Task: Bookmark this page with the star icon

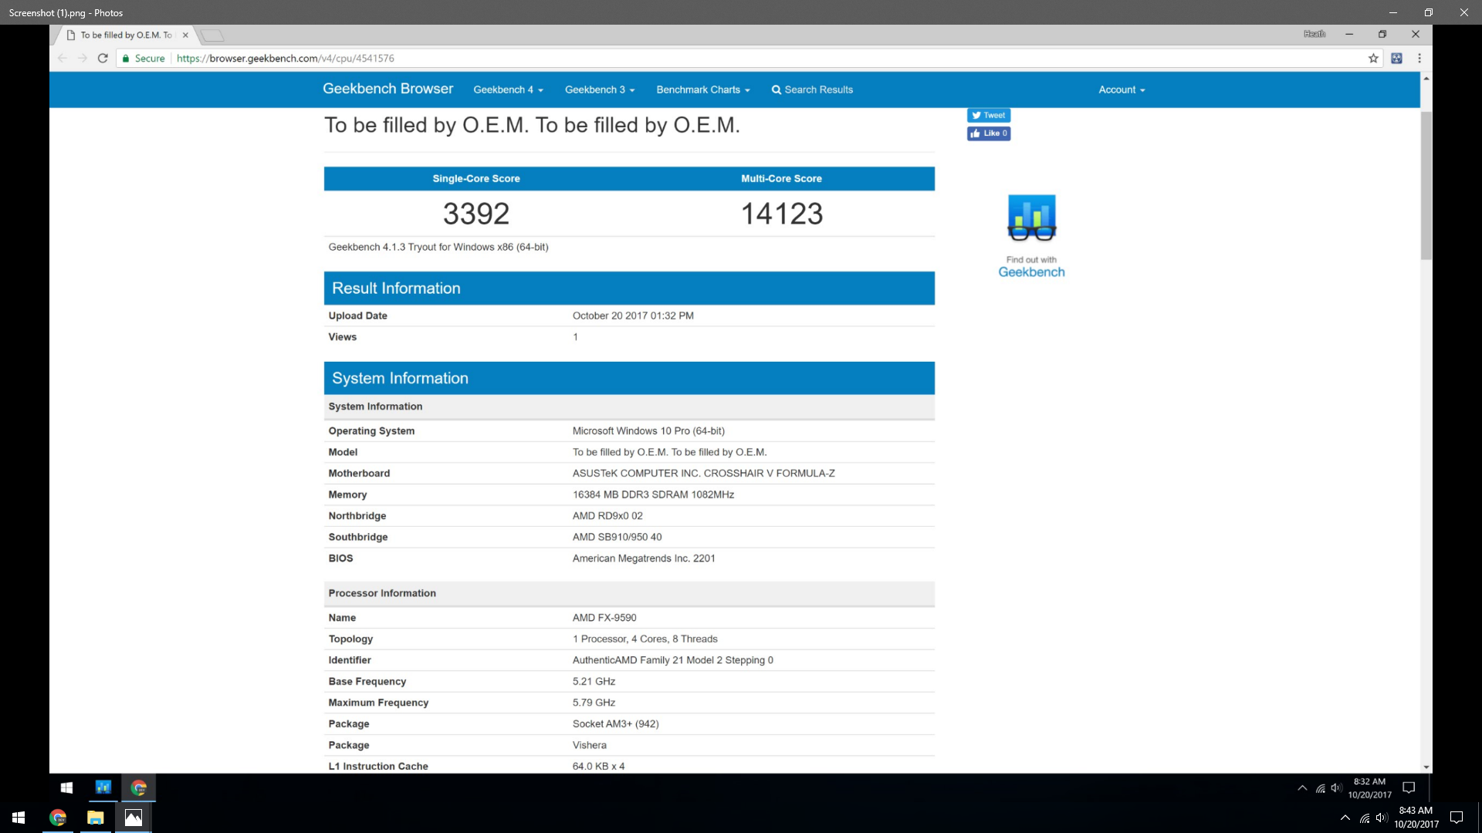Action: pyautogui.click(x=1373, y=58)
